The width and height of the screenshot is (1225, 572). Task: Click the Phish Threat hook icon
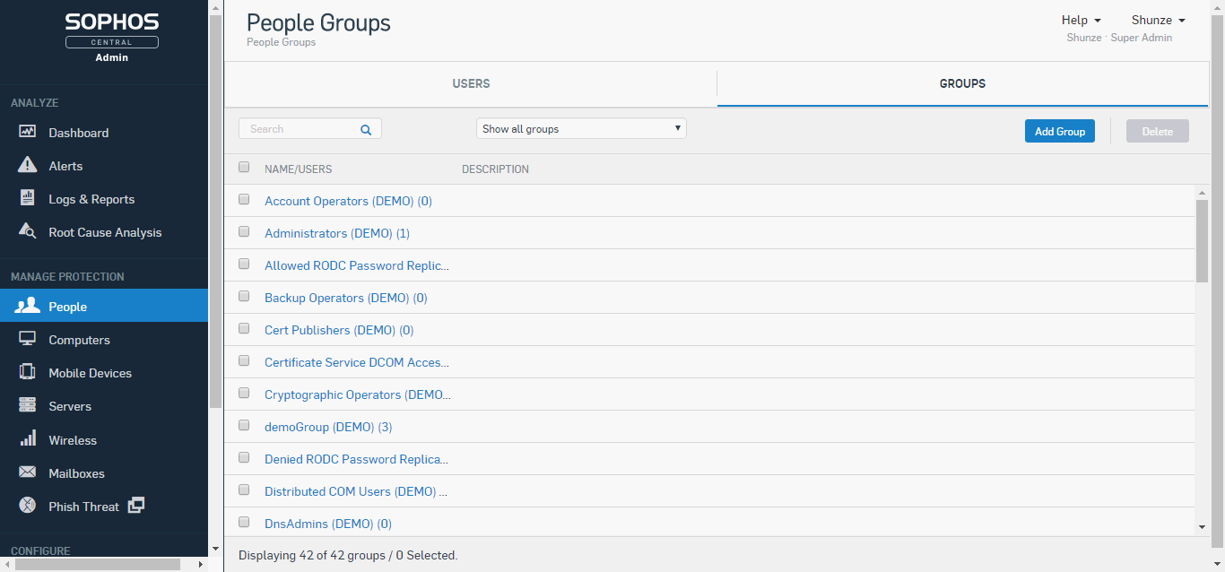[27, 506]
